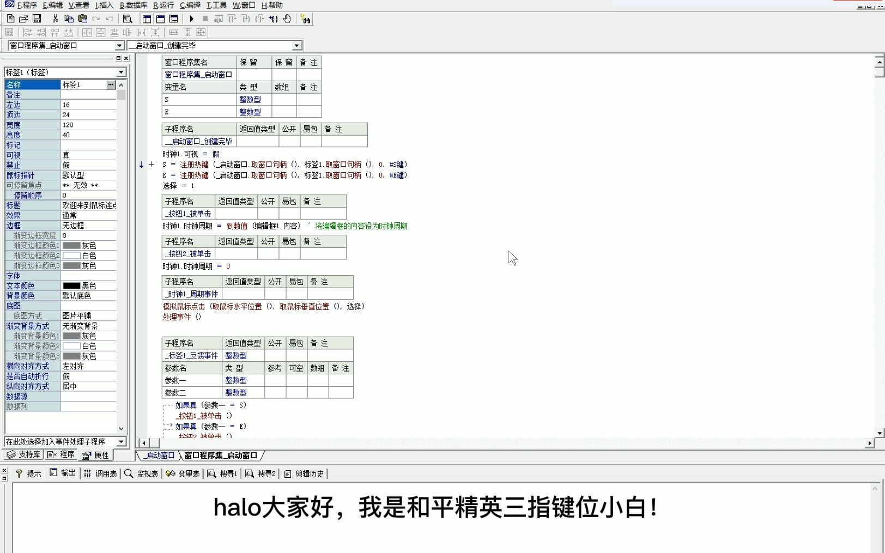Viewport: 885px width, 553px height.
Task: Open the 剪辑历史 tab
Action: [x=304, y=473]
